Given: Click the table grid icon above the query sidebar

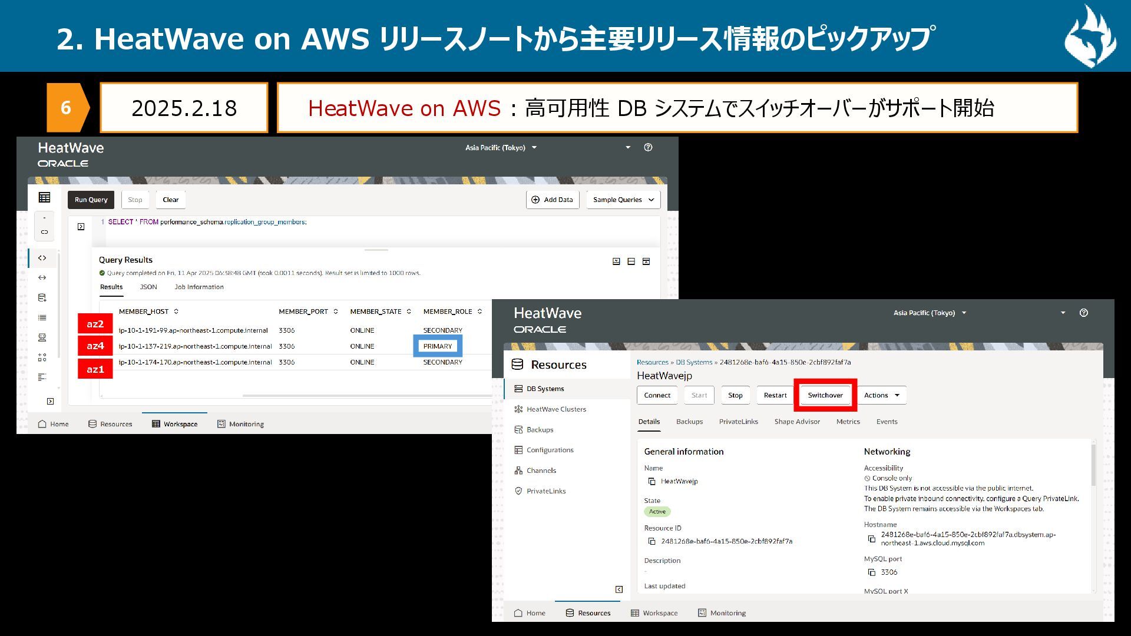Looking at the screenshot, I should click(x=44, y=198).
